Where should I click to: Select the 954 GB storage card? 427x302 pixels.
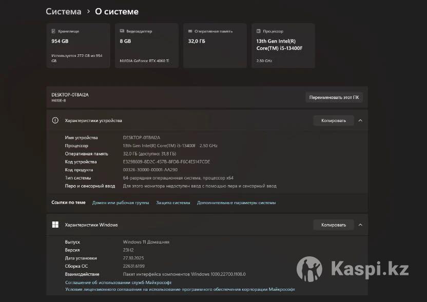tap(78, 46)
